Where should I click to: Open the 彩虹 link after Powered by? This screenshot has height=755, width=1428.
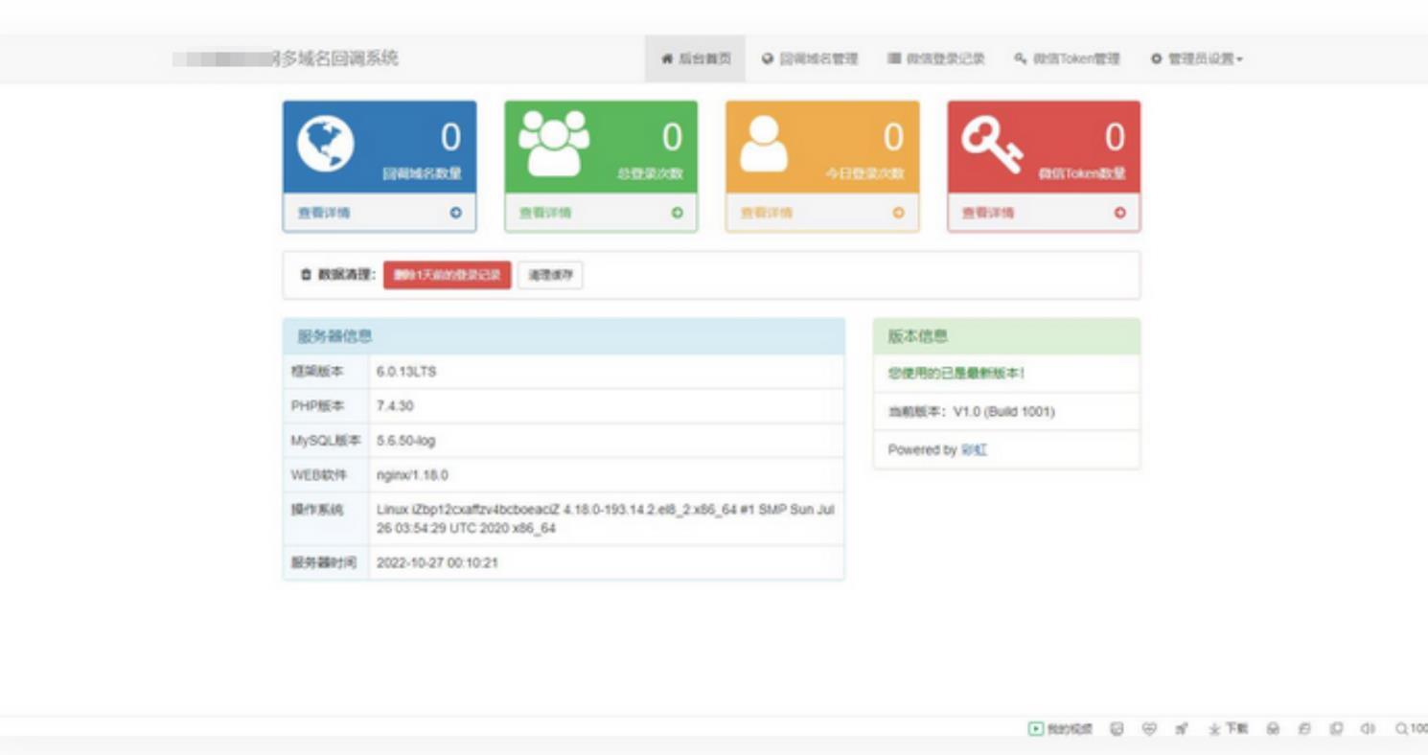tap(974, 449)
